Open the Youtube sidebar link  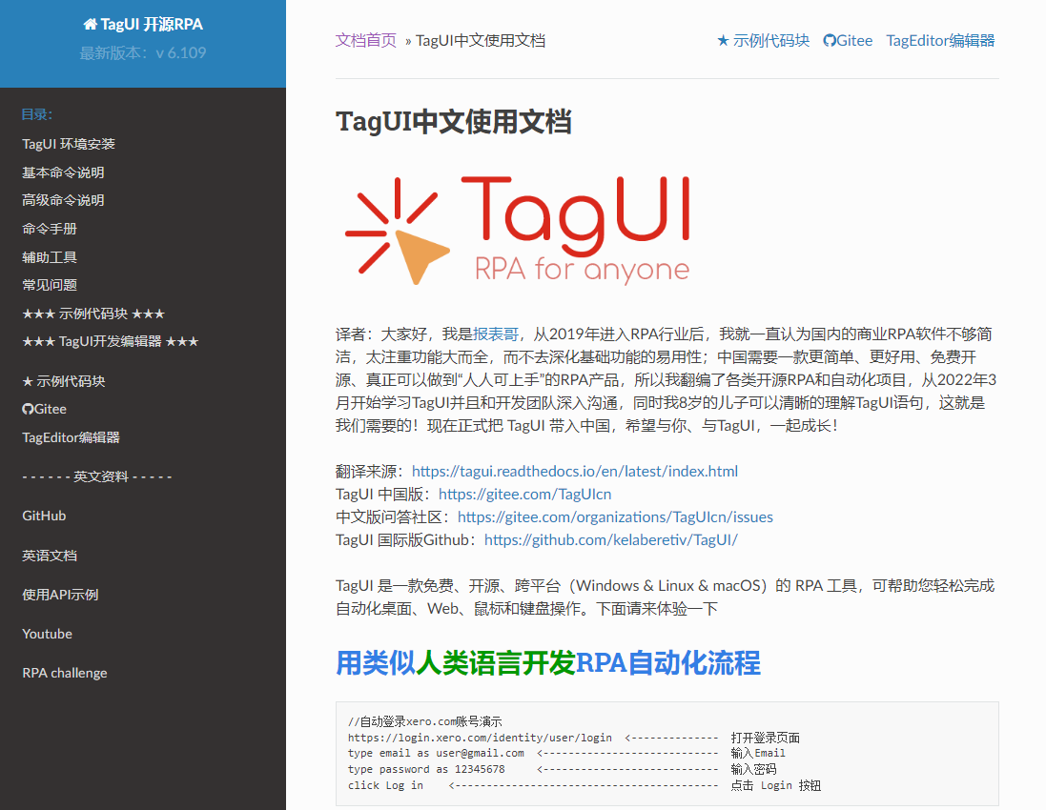pos(48,634)
